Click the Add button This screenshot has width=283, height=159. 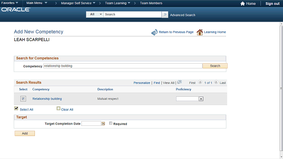pos(25,133)
